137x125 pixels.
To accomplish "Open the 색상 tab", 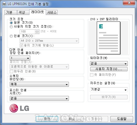I will 23,12.
